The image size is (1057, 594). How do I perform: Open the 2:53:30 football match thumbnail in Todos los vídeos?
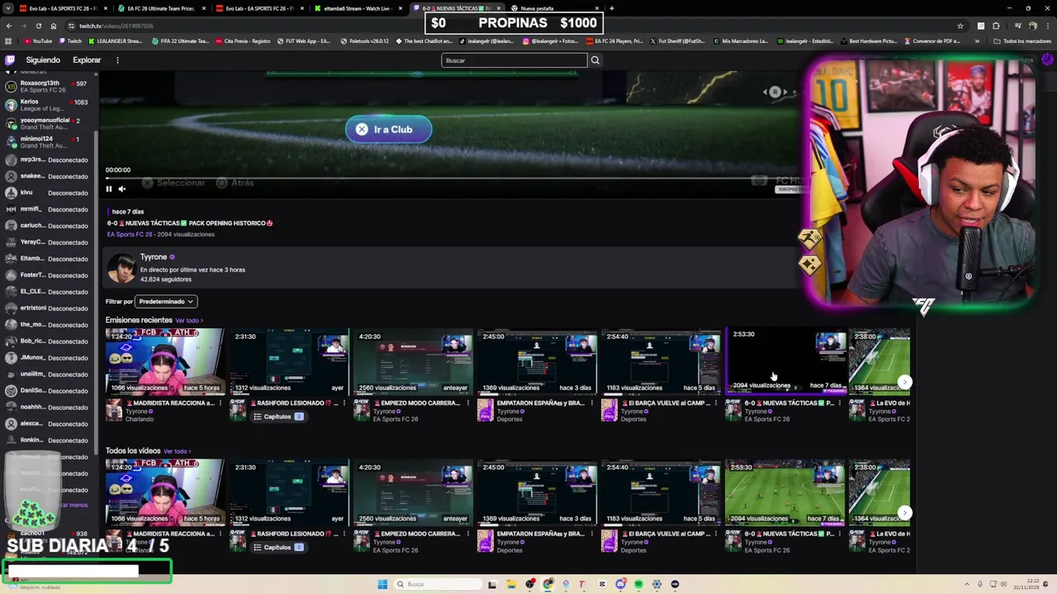pyautogui.click(x=784, y=493)
